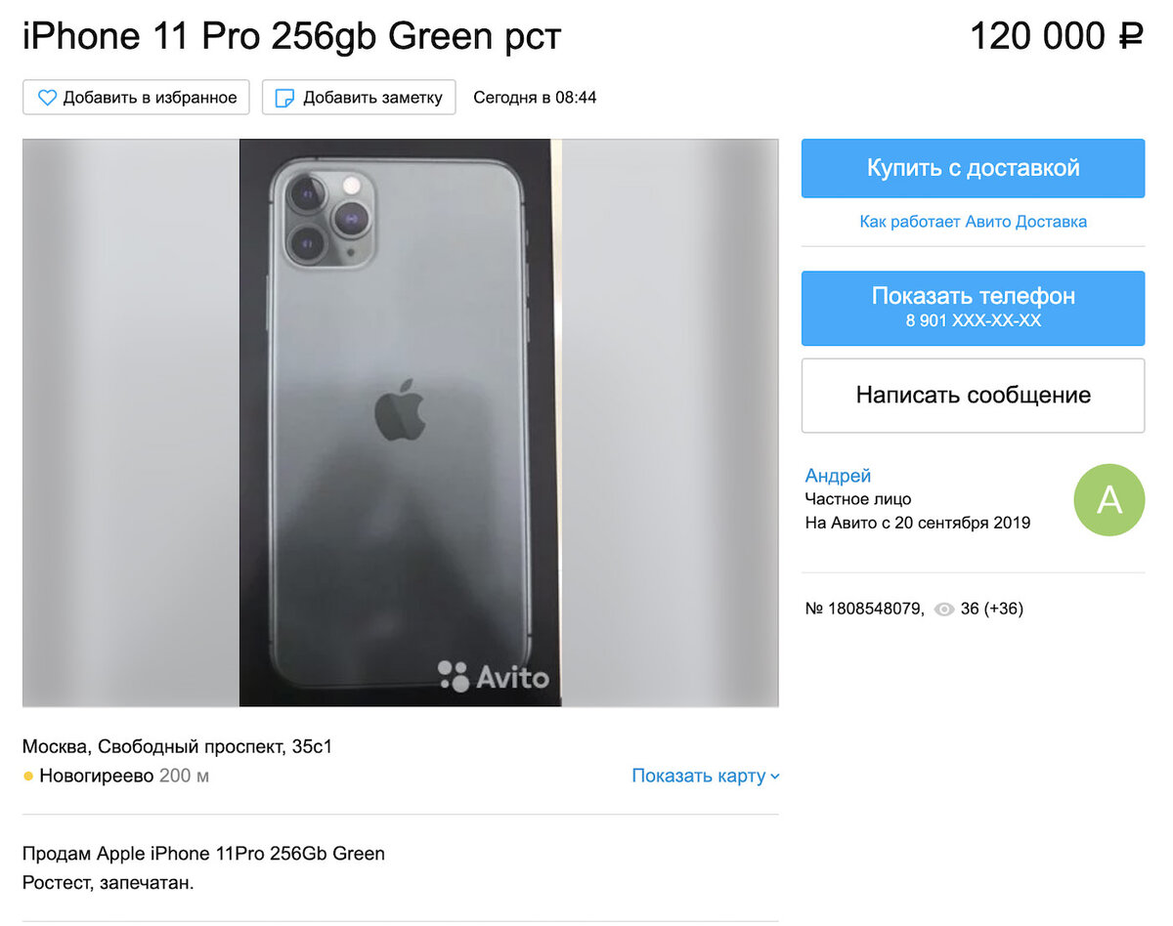The width and height of the screenshot is (1173, 926).
Task: Click the eye views icon
Action: 943,610
